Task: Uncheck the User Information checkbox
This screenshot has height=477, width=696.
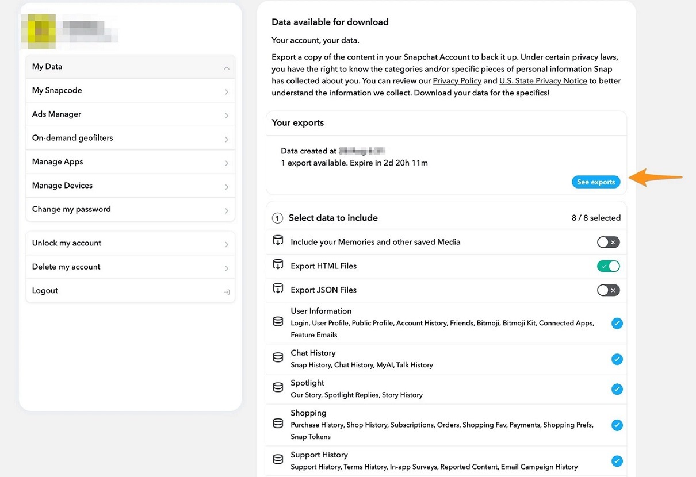Action: coord(617,323)
